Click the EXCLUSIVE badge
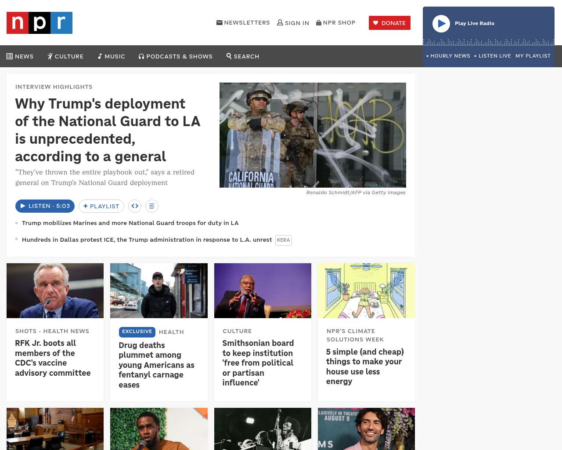 pyautogui.click(x=137, y=332)
